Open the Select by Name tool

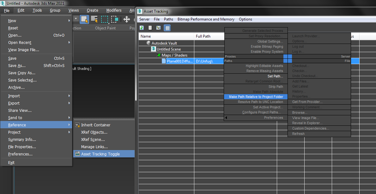coord(94,19)
